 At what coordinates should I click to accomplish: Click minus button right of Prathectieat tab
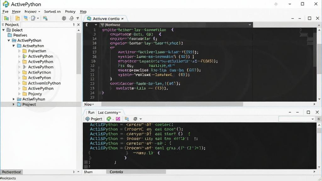click(78, 172)
